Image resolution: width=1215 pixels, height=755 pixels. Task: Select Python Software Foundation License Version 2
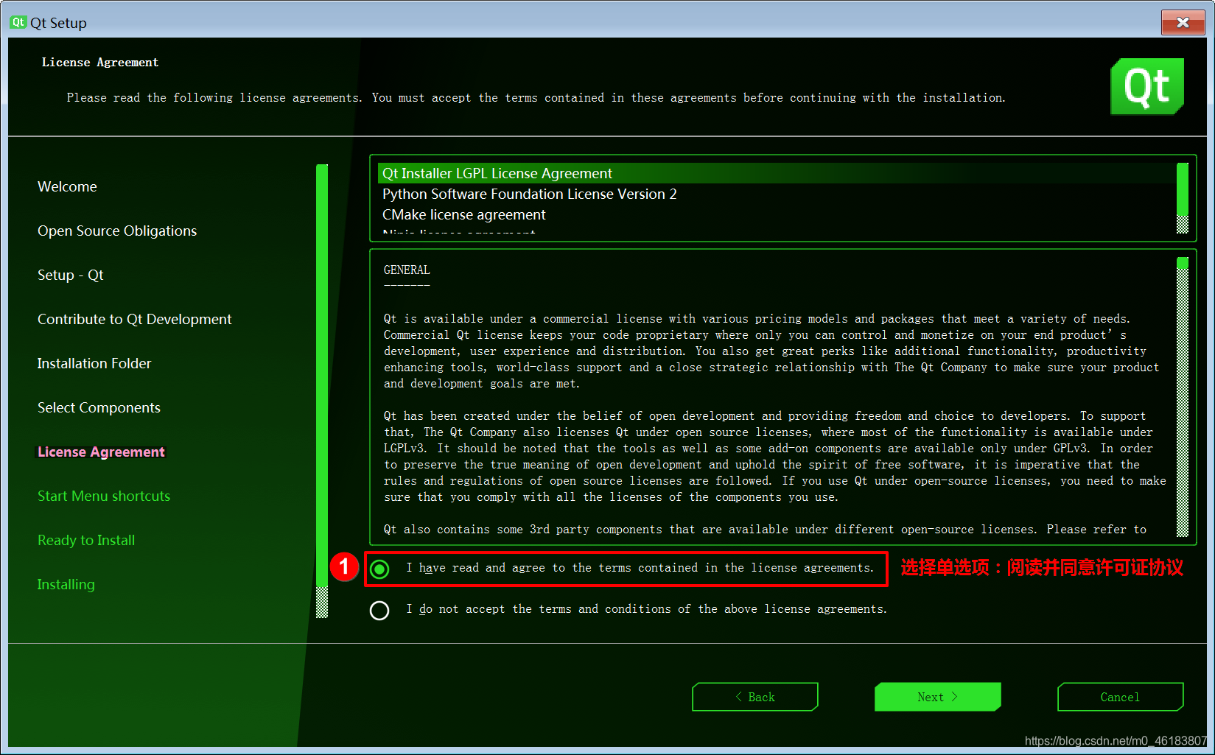click(x=777, y=194)
